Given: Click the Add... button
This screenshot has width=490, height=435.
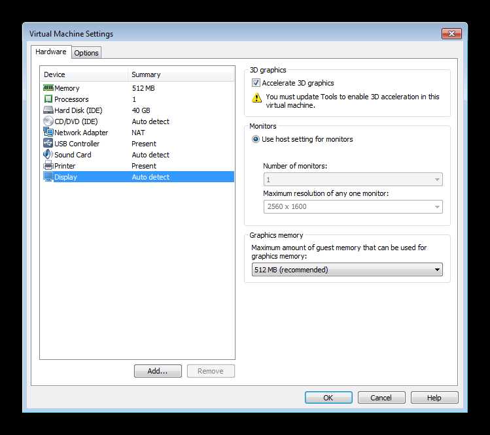Looking at the screenshot, I should tap(158, 371).
